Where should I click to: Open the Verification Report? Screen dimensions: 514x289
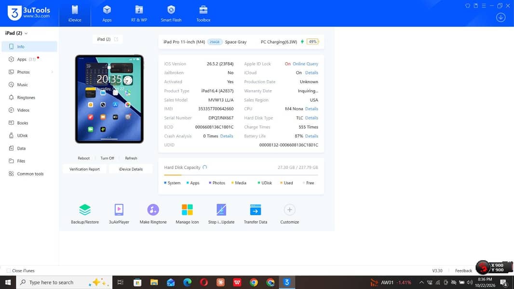coord(84,169)
